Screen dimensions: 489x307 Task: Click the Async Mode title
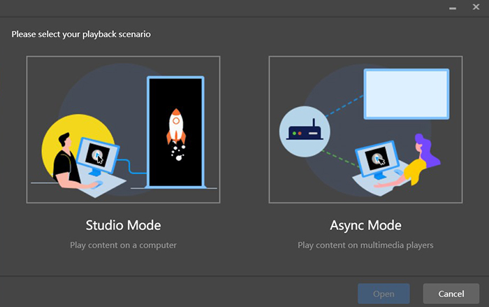pyautogui.click(x=365, y=225)
